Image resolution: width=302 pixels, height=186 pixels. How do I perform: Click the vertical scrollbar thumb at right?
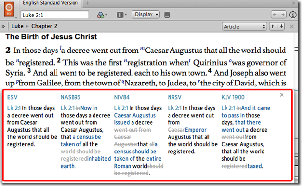click(x=297, y=162)
